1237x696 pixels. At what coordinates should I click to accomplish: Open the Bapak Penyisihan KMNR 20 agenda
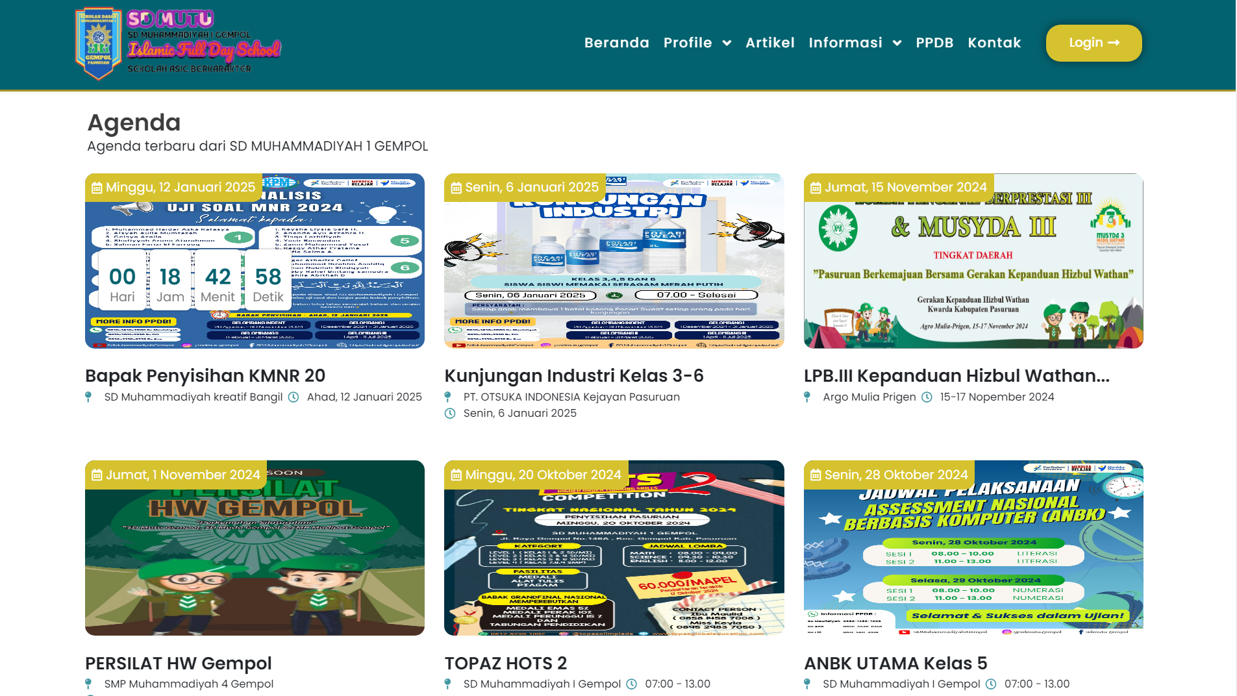(x=205, y=376)
